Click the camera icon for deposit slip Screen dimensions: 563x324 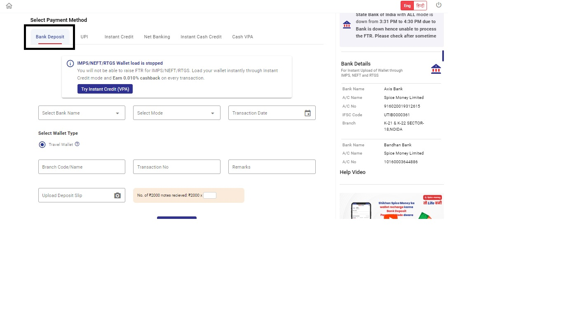click(x=117, y=195)
